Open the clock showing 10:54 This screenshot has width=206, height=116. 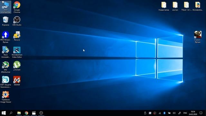coord(193,113)
